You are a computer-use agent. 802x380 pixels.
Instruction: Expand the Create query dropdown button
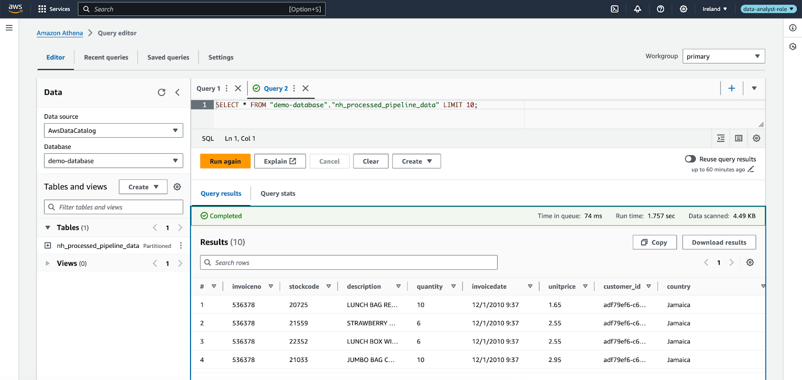[x=416, y=161]
